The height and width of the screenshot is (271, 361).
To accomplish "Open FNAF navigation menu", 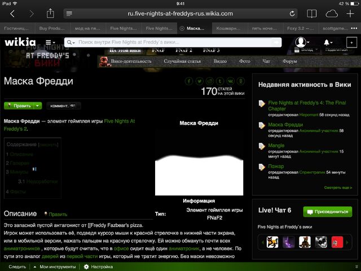I will pos(158,50).
